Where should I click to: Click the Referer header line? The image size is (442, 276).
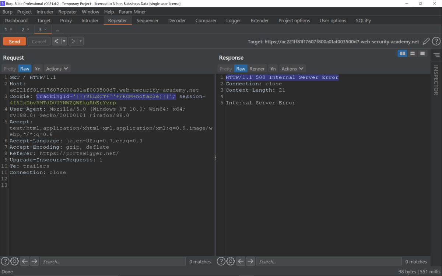pos(64,153)
